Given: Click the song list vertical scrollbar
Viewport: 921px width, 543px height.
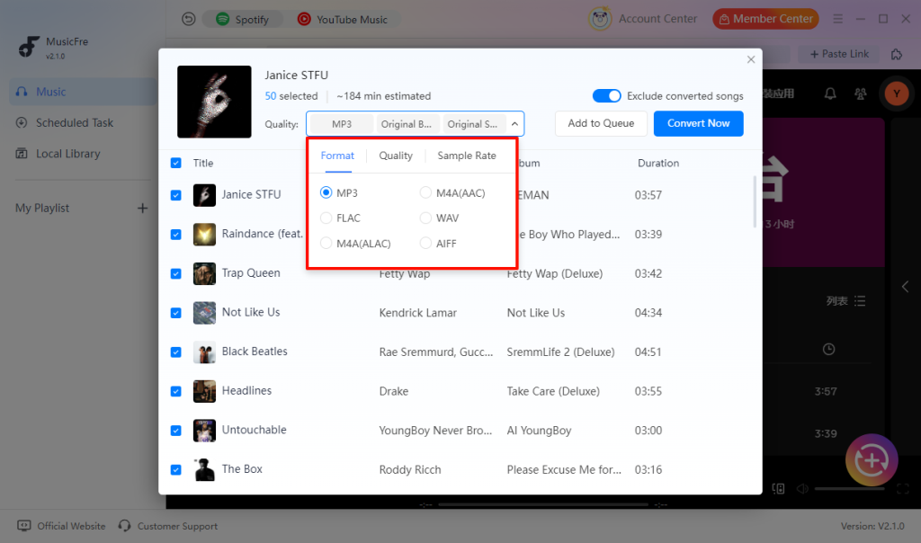Looking at the screenshot, I should click(x=755, y=201).
